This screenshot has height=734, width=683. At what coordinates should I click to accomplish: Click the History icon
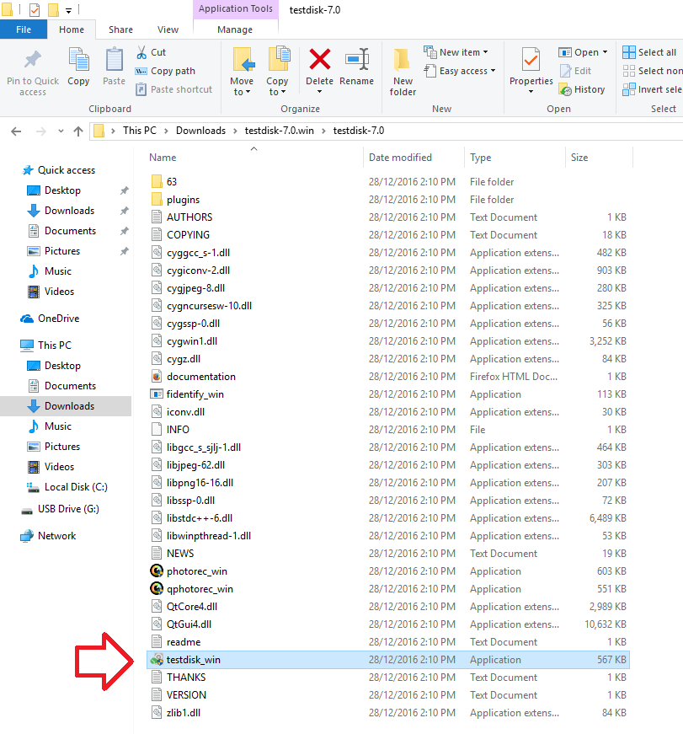pyautogui.click(x=565, y=89)
